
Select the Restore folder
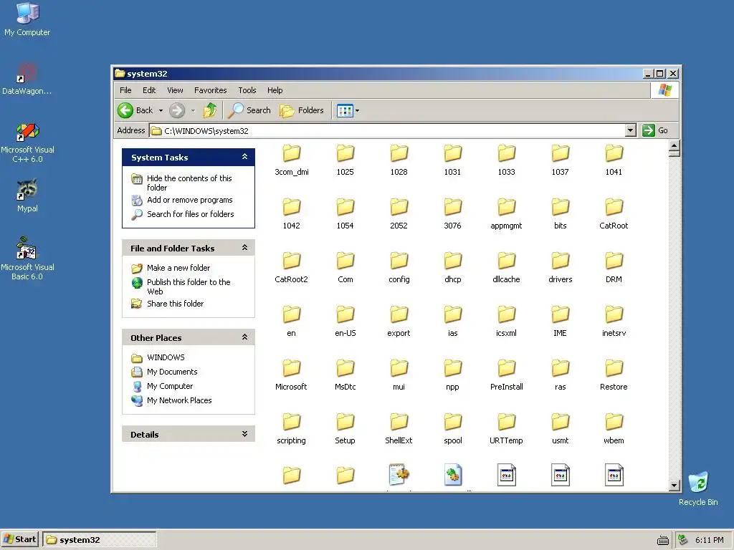click(614, 375)
